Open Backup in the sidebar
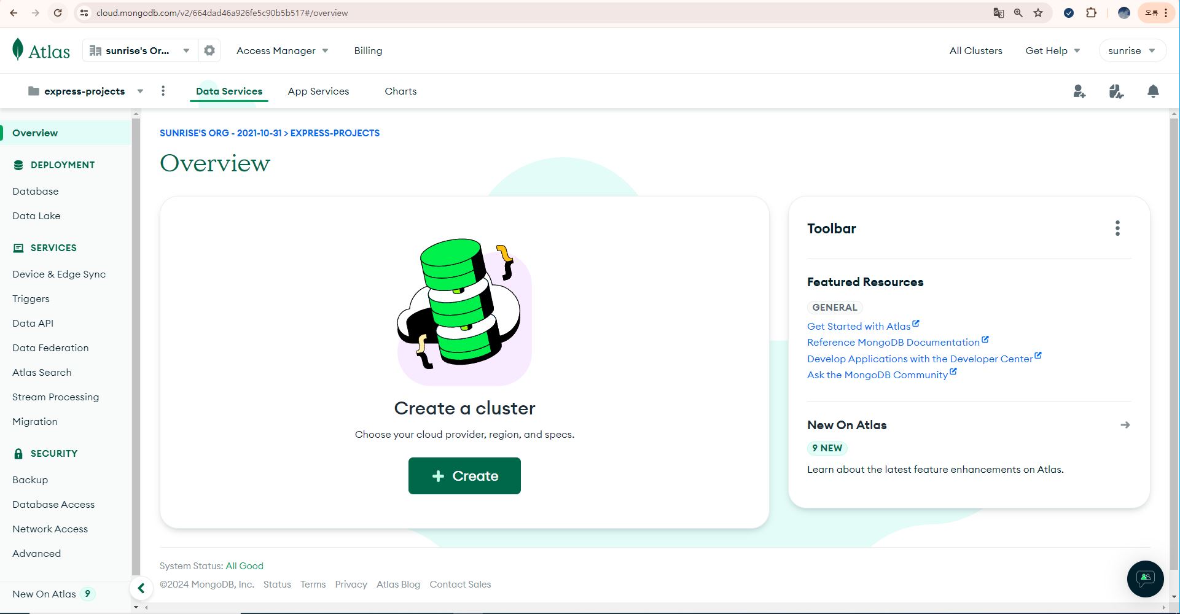The width and height of the screenshot is (1180, 614). pos(30,480)
